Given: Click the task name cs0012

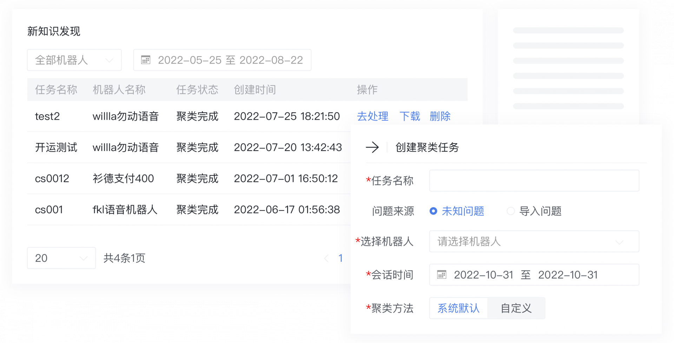Looking at the screenshot, I should (x=52, y=179).
